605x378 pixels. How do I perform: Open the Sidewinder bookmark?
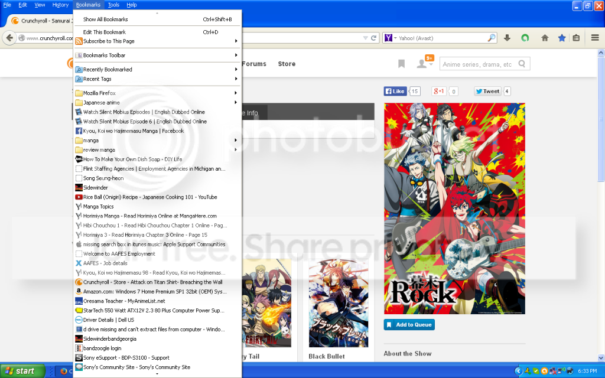click(x=157, y=187)
